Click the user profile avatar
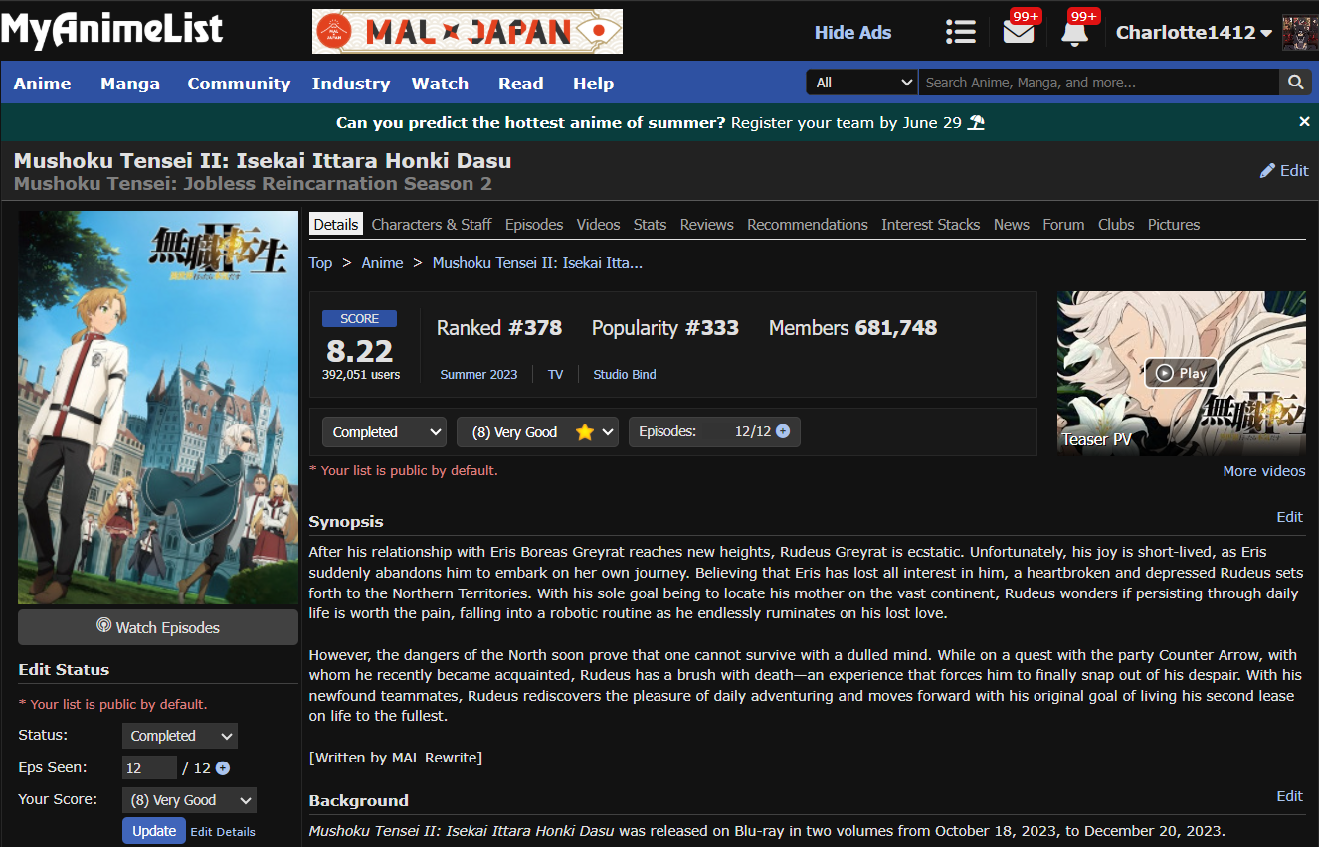Image resolution: width=1319 pixels, height=847 pixels. pyautogui.click(x=1299, y=33)
